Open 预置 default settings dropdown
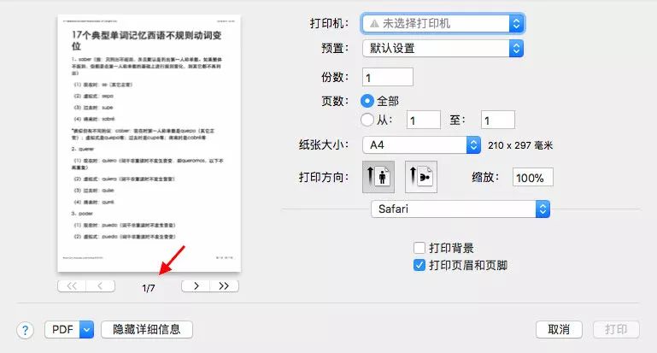Viewport: 657px width, 353px height. tap(443, 49)
